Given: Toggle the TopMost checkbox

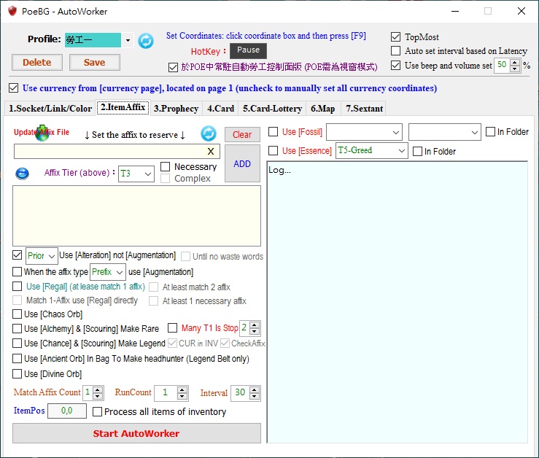Looking at the screenshot, I should click(395, 36).
